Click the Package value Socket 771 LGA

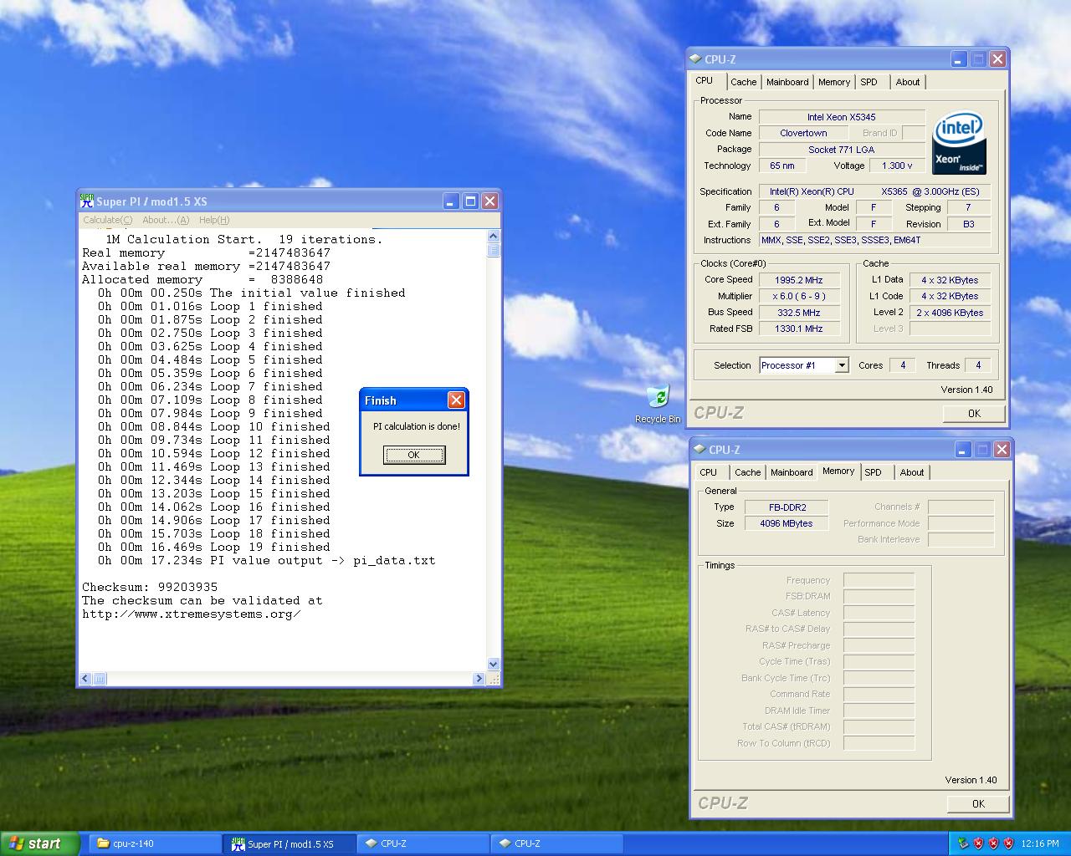842,150
